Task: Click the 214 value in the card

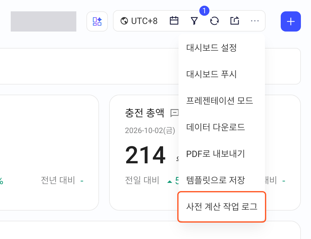Action: [145, 155]
